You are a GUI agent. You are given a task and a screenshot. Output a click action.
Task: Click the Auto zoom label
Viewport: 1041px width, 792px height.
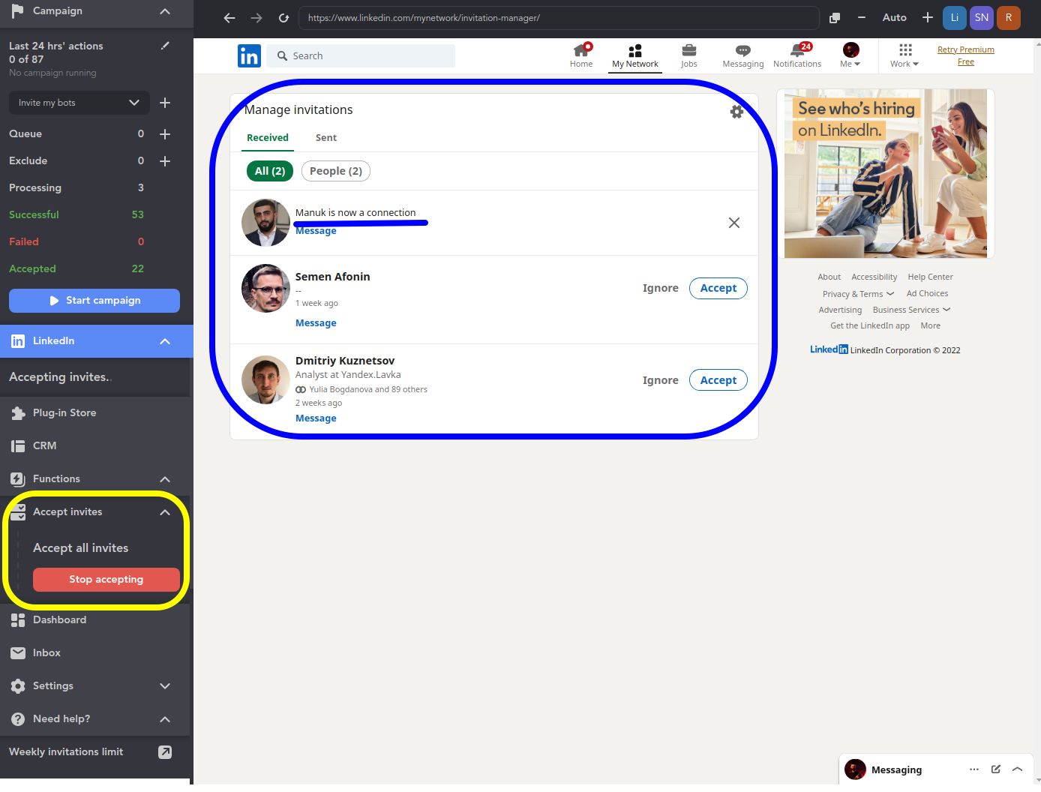(895, 17)
